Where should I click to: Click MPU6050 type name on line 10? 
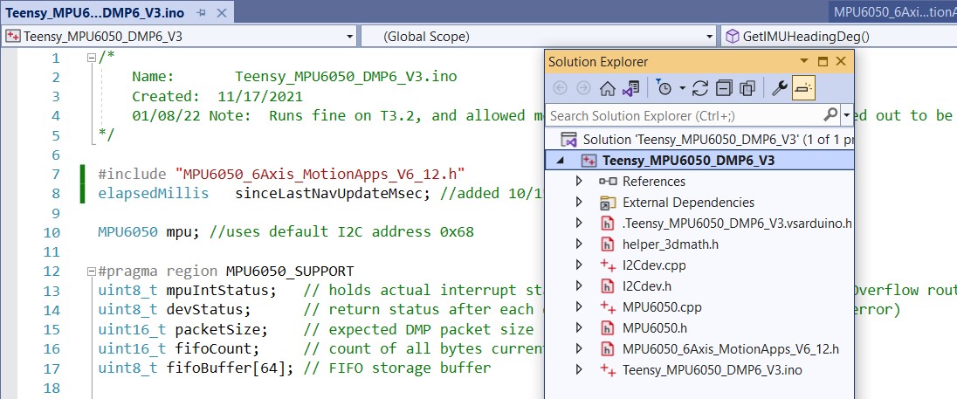[x=127, y=232]
